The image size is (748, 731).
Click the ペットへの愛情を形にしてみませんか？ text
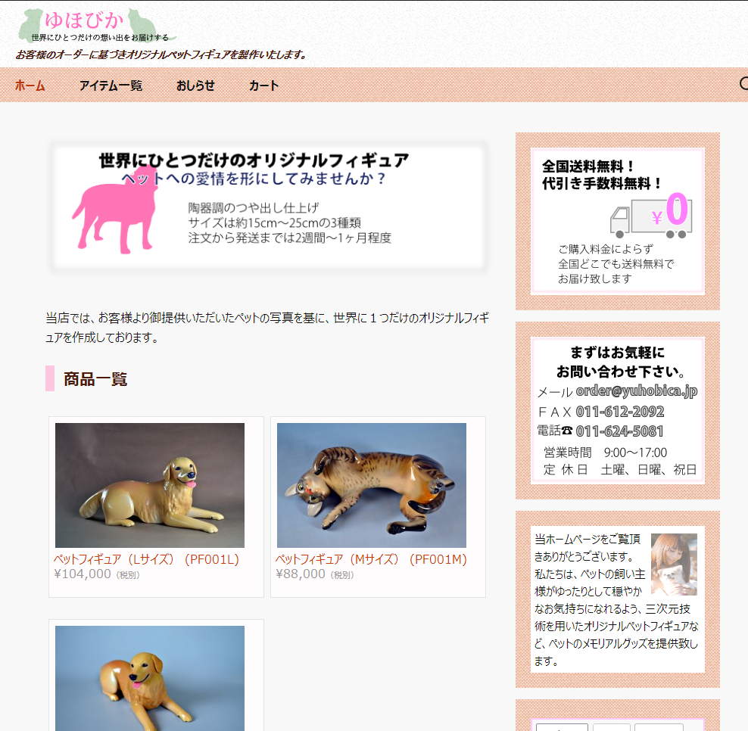click(254, 179)
